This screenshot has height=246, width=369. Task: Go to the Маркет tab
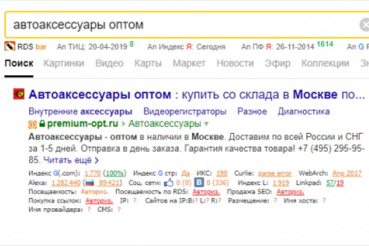[189, 64]
